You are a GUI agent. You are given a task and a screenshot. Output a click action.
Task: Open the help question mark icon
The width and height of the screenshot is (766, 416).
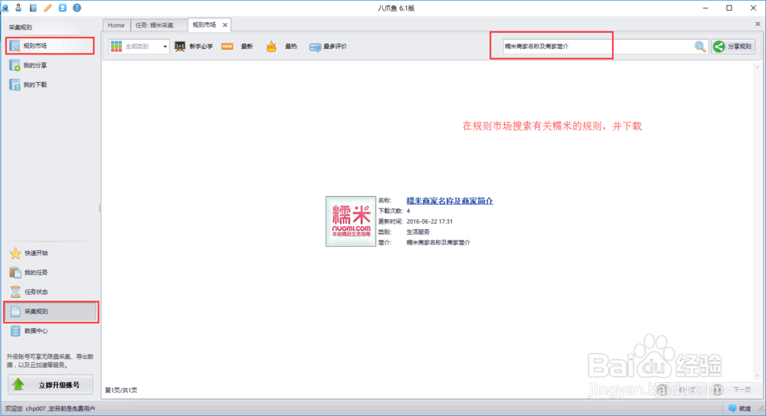click(x=77, y=8)
